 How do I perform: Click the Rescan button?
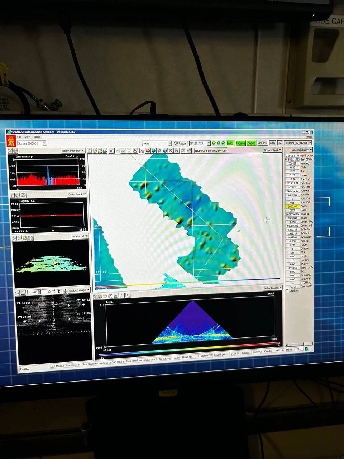[x=181, y=143]
